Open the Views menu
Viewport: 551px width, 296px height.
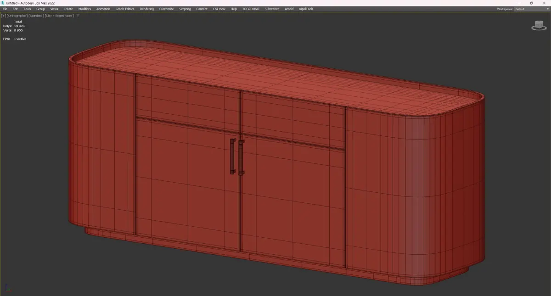pyautogui.click(x=54, y=9)
